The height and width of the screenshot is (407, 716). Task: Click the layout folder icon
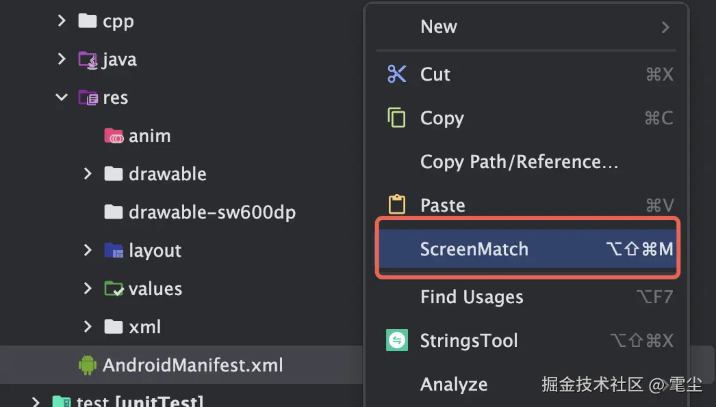coord(114,251)
